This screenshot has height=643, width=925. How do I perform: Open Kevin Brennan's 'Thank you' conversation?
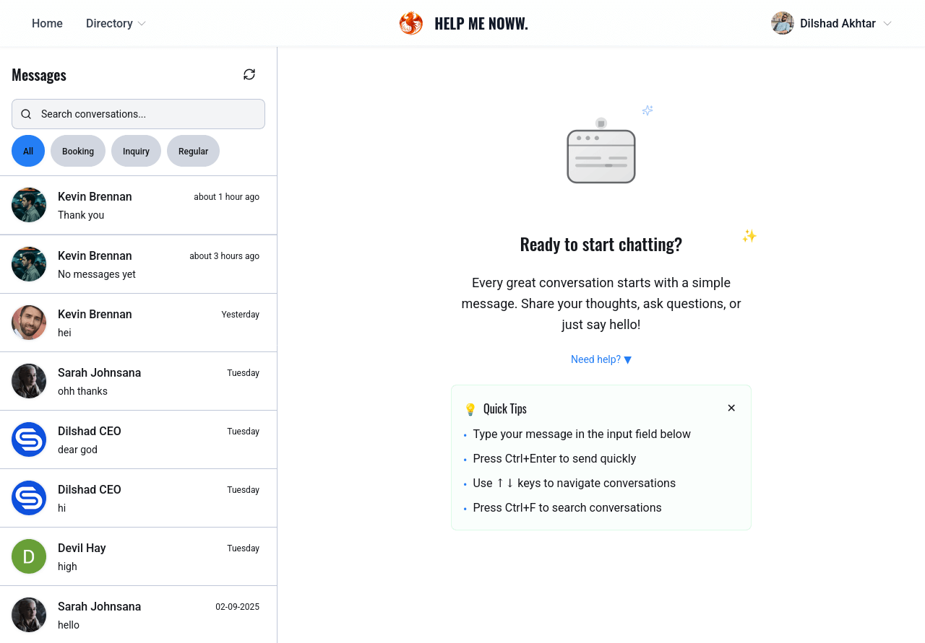click(x=138, y=205)
